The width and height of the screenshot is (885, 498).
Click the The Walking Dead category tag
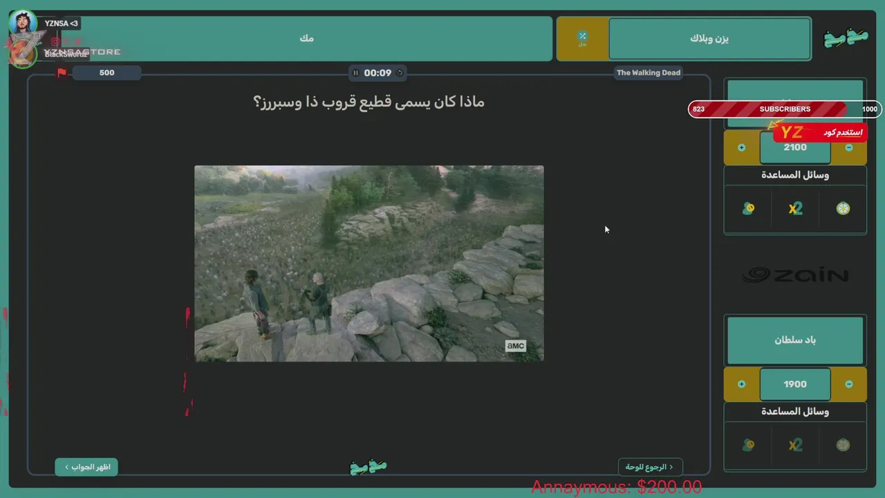coord(649,73)
